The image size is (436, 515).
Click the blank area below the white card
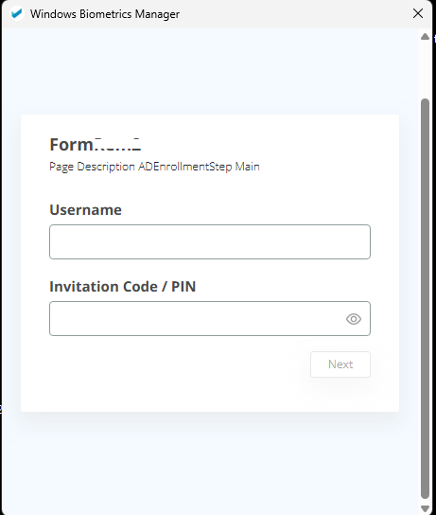point(210,463)
